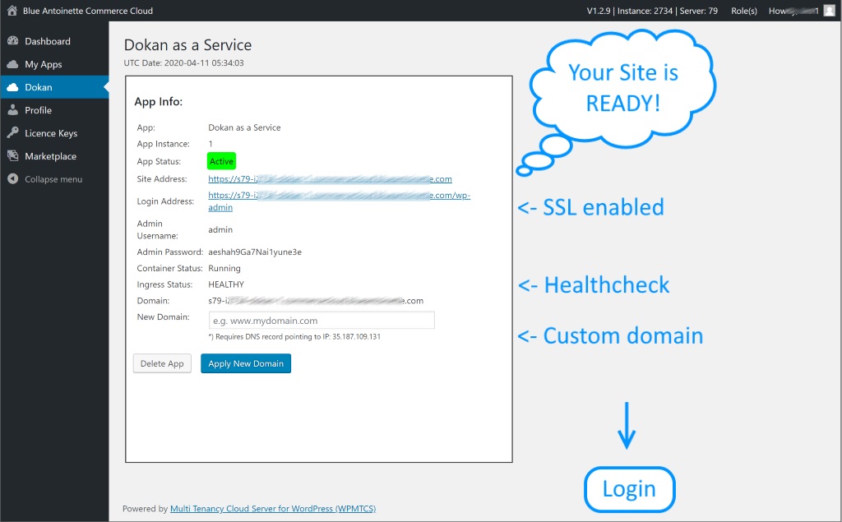Open the Site Address https link
842x522 pixels.
[330, 179]
